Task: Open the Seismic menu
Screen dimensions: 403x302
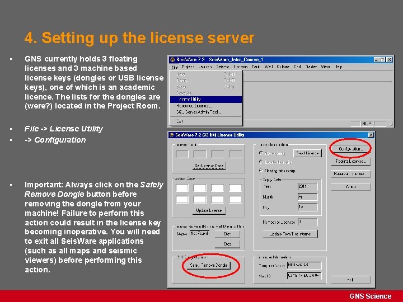Action: tap(223, 67)
